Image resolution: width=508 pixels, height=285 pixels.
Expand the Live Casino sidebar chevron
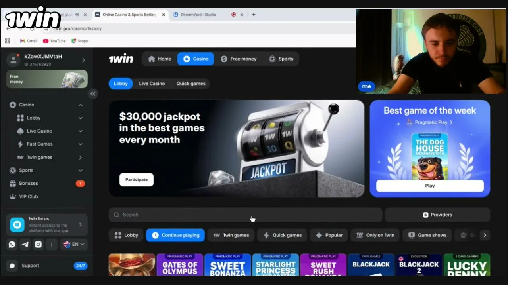(x=81, y=131)
